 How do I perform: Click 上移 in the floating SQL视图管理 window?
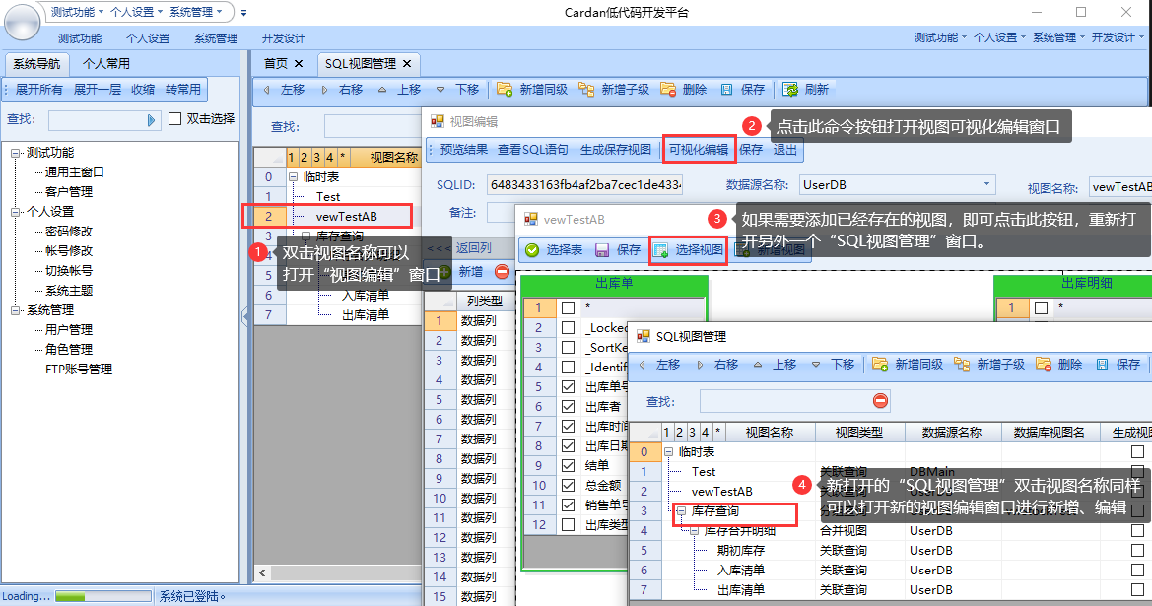[776, 365]
